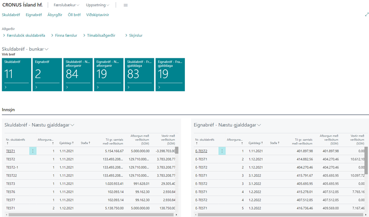Open the Skuldabréf tile showing 11

coord(16,75)
